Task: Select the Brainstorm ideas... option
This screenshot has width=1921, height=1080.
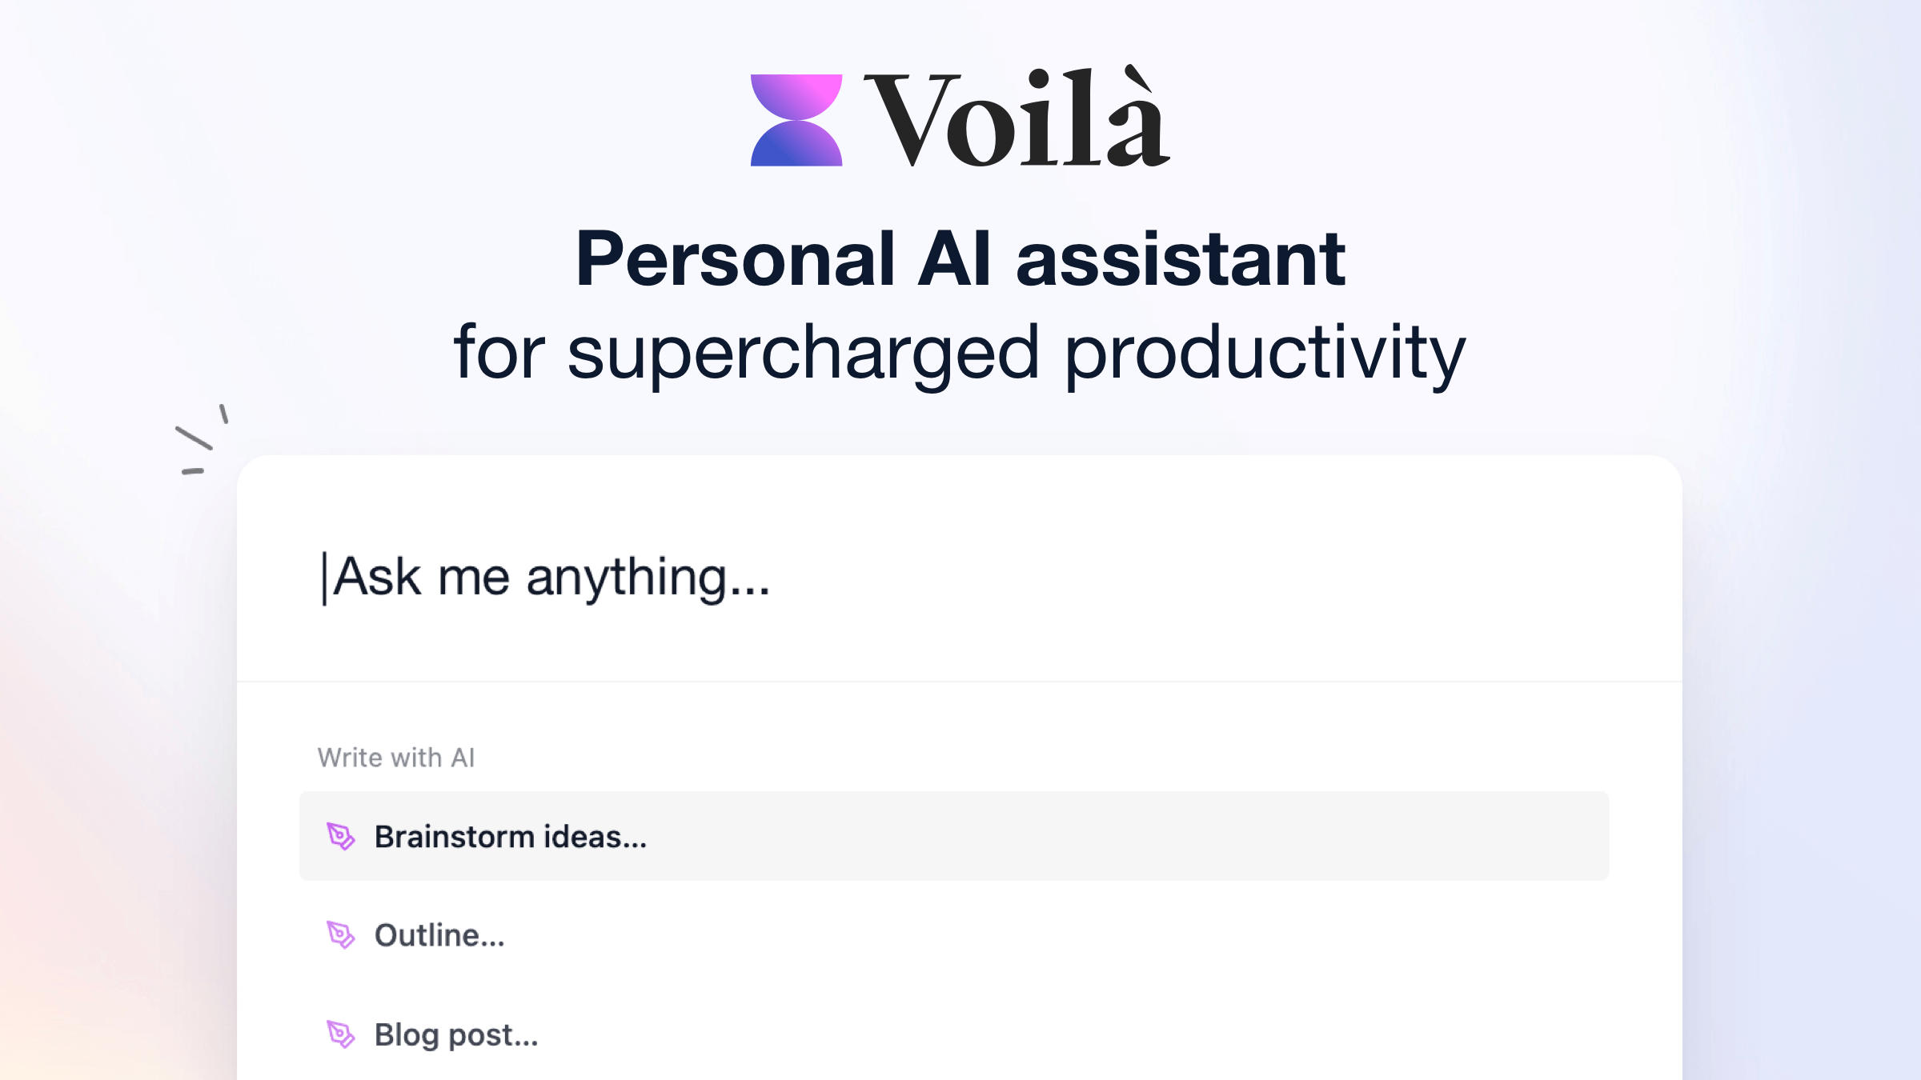Action: pyautogui.click(x=511, y=837)
